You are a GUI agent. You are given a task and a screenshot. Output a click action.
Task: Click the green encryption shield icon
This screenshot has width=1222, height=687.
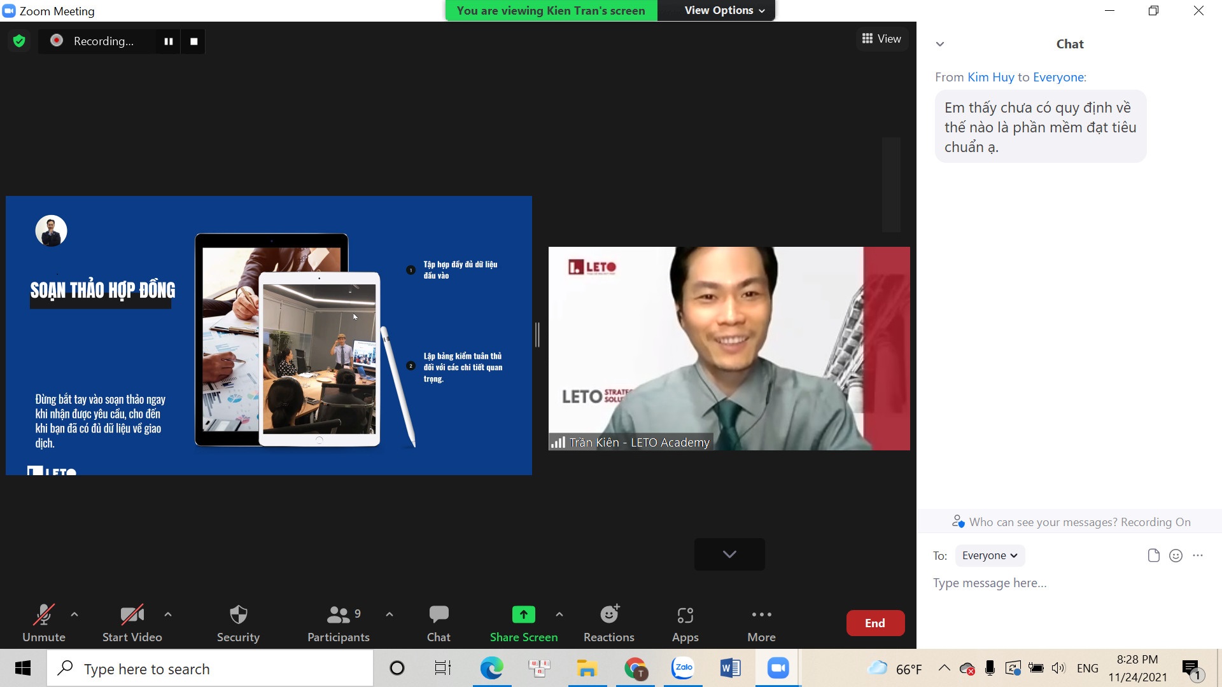[x=19, y=41]
